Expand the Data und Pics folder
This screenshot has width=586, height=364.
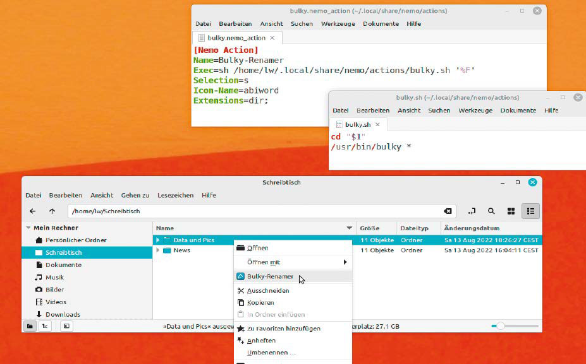(x=157, y=240)
